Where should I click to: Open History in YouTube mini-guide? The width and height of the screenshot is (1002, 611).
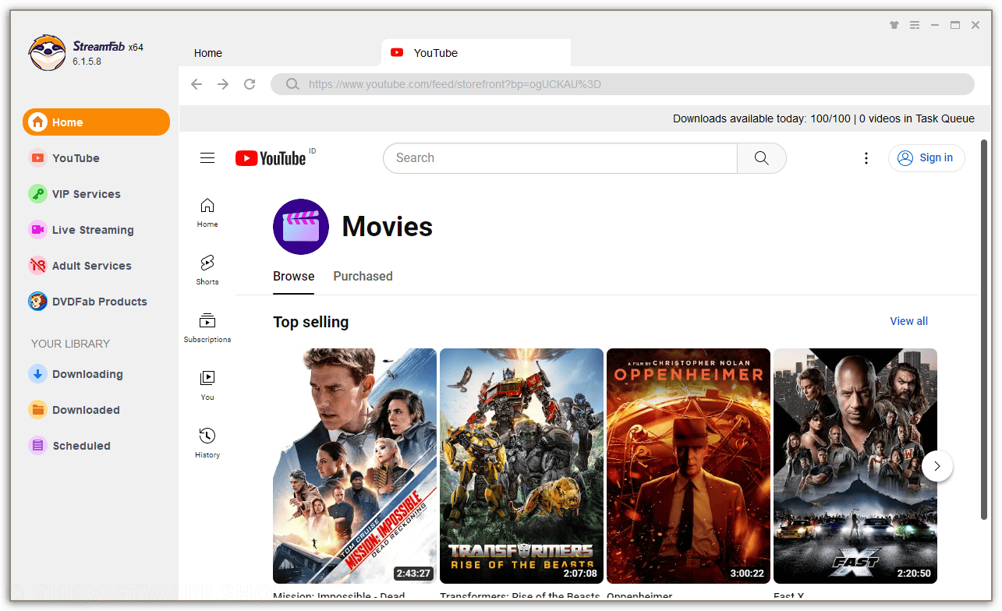[x=207, y=443]
